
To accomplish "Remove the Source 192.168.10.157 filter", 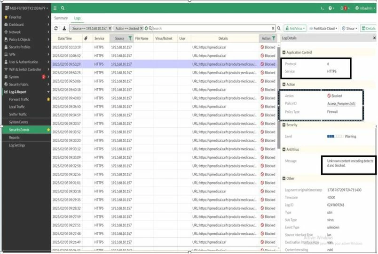I will [x=110, y=29].
